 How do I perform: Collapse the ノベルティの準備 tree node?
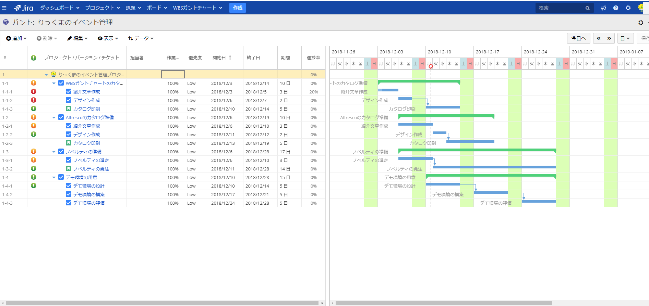coord(54,152)
